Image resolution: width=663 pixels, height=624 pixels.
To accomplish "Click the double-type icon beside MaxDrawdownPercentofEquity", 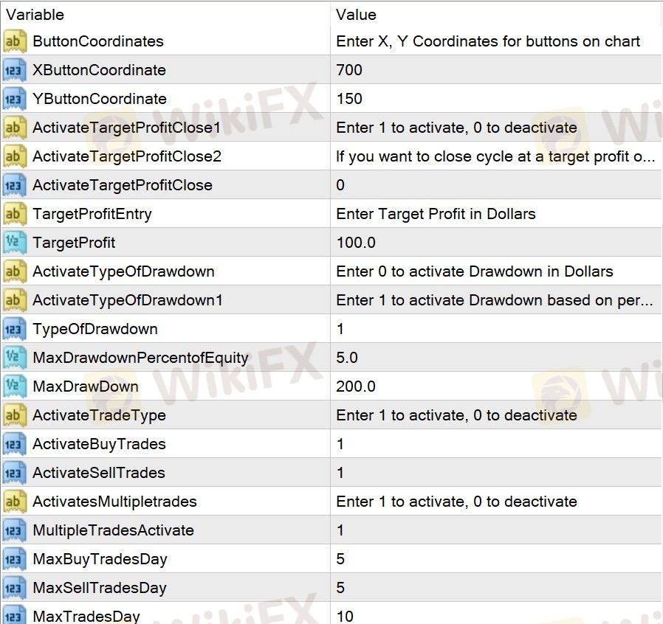I will pyautogui.click(x=15, y=358).
